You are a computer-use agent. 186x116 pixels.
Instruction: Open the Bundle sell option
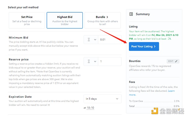(x=103, y=20)
